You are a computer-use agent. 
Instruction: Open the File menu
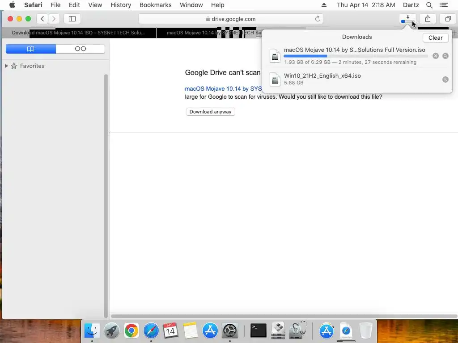pyautogui.click(x=55, y=5)
